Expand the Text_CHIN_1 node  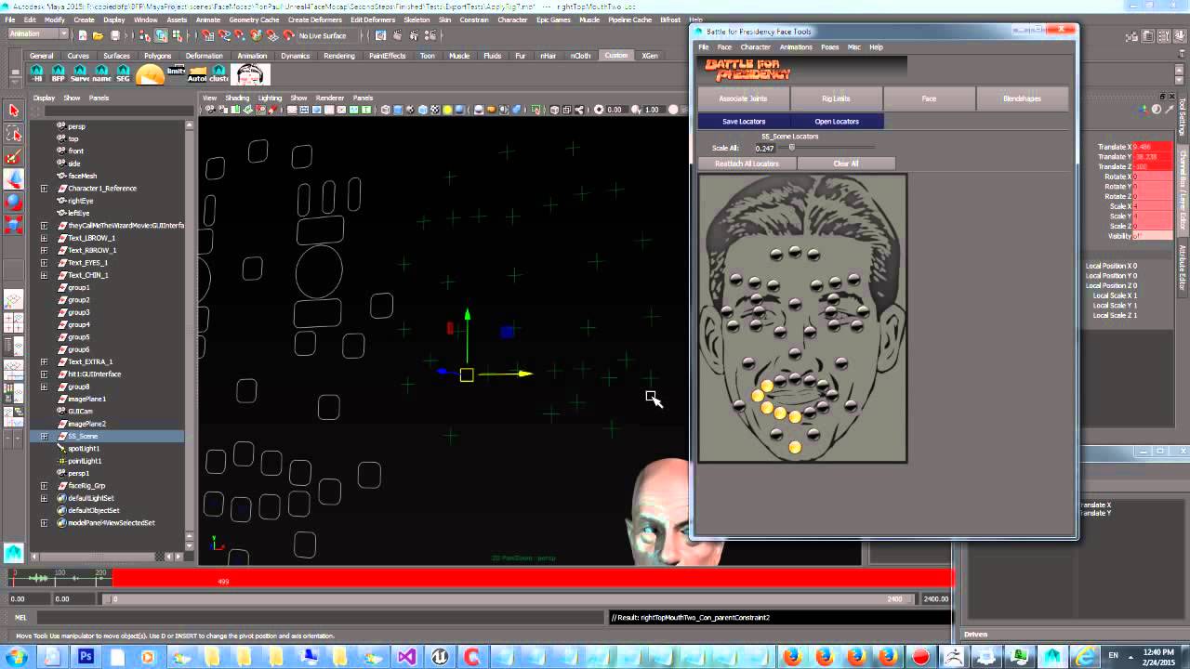[44, 275]
